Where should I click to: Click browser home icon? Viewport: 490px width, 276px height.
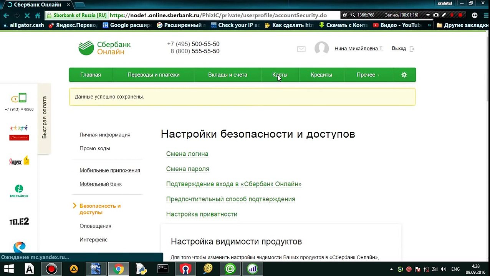(x=37, y=15)
